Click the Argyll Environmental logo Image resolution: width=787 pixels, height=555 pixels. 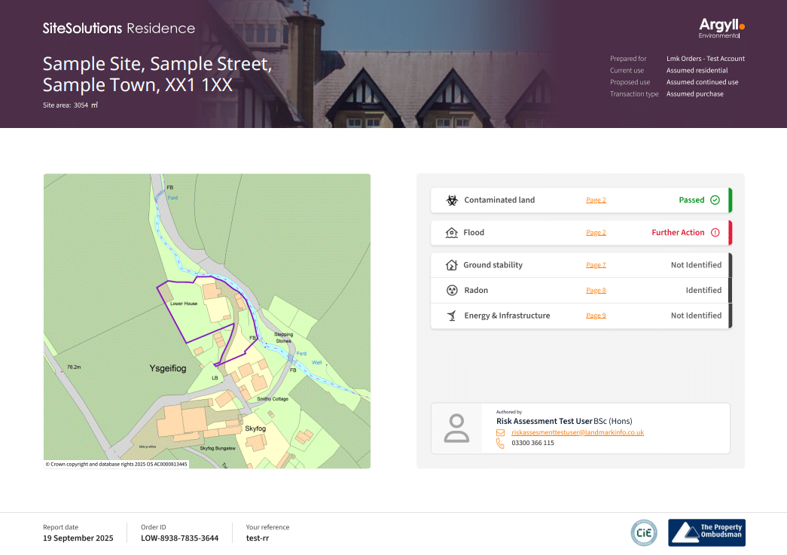coord(721,29)
